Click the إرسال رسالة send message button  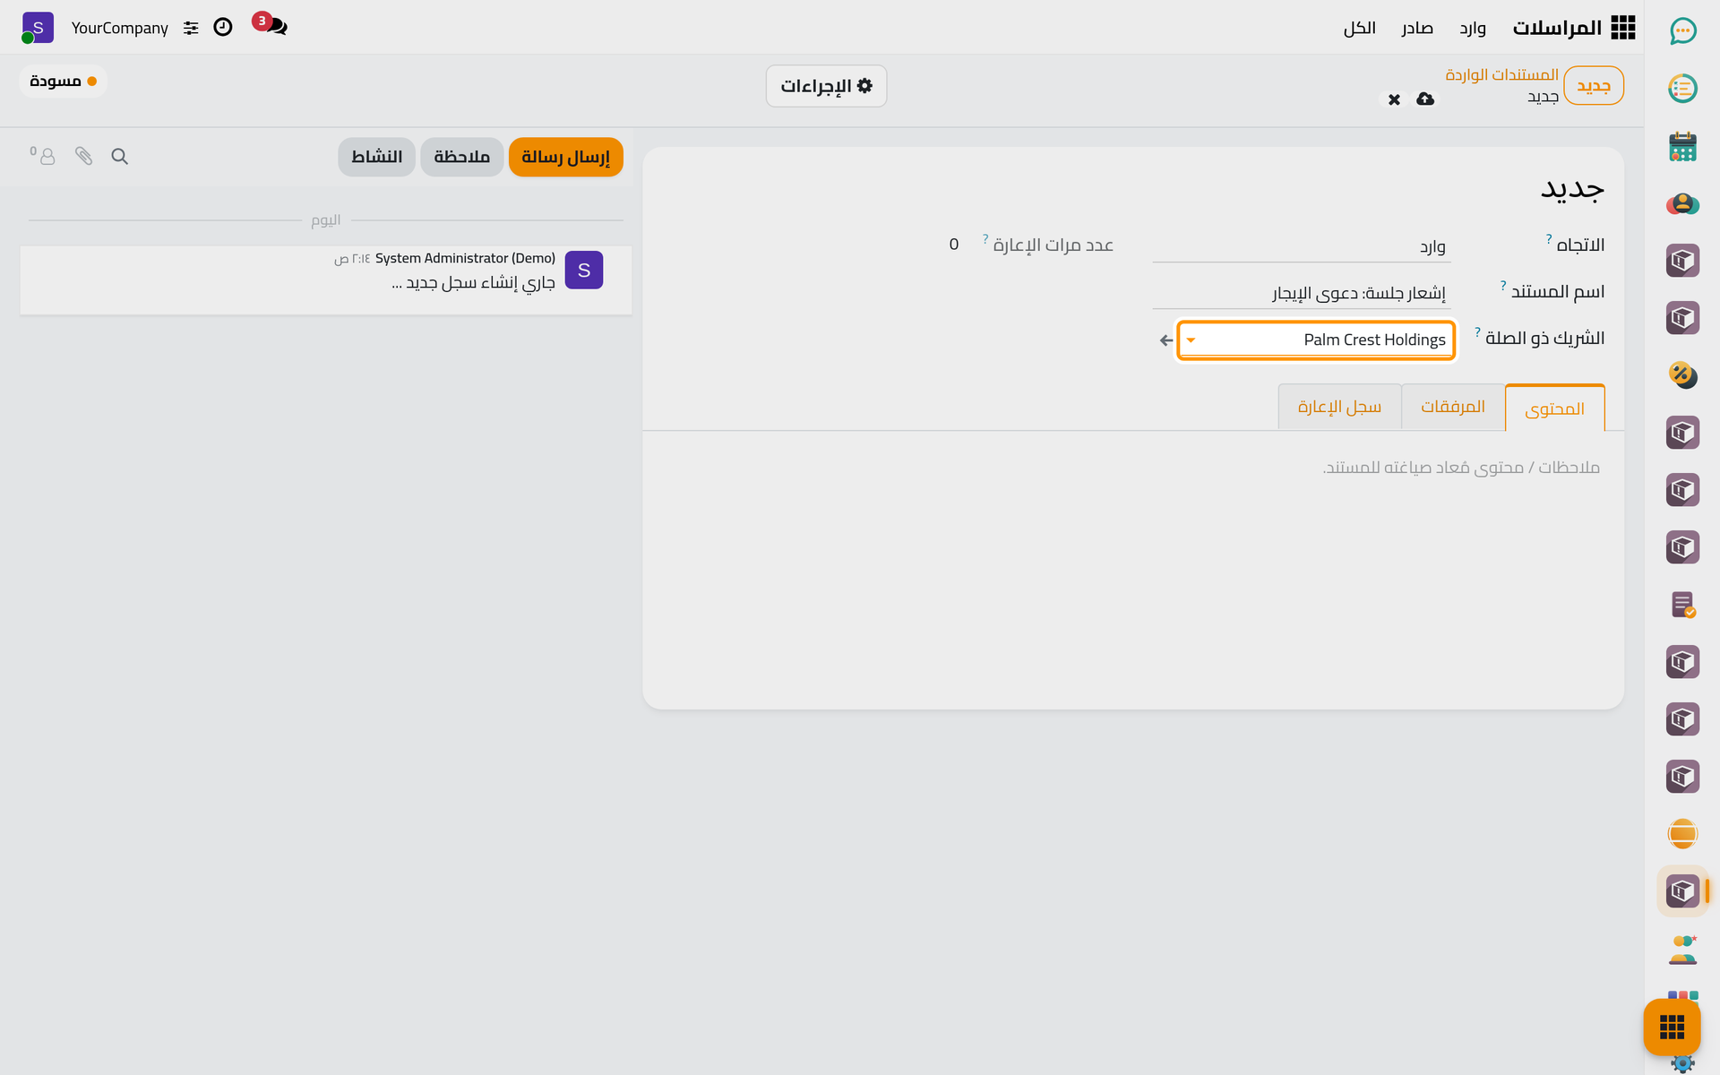click(565, 157)
